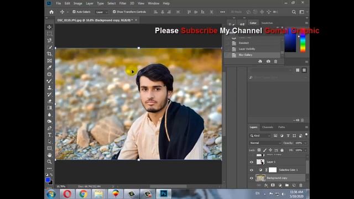Select the Gradient tool
The image size is (354, 199).
click(49, 108)
